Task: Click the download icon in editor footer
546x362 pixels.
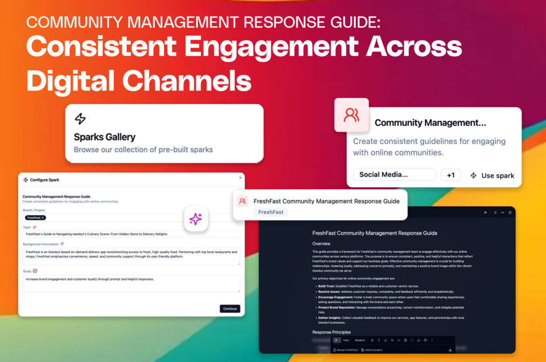Action: click(450, 350)
